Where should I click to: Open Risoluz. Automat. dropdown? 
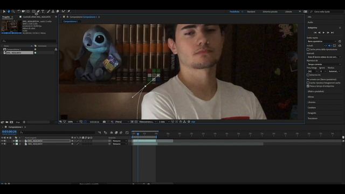334,72
